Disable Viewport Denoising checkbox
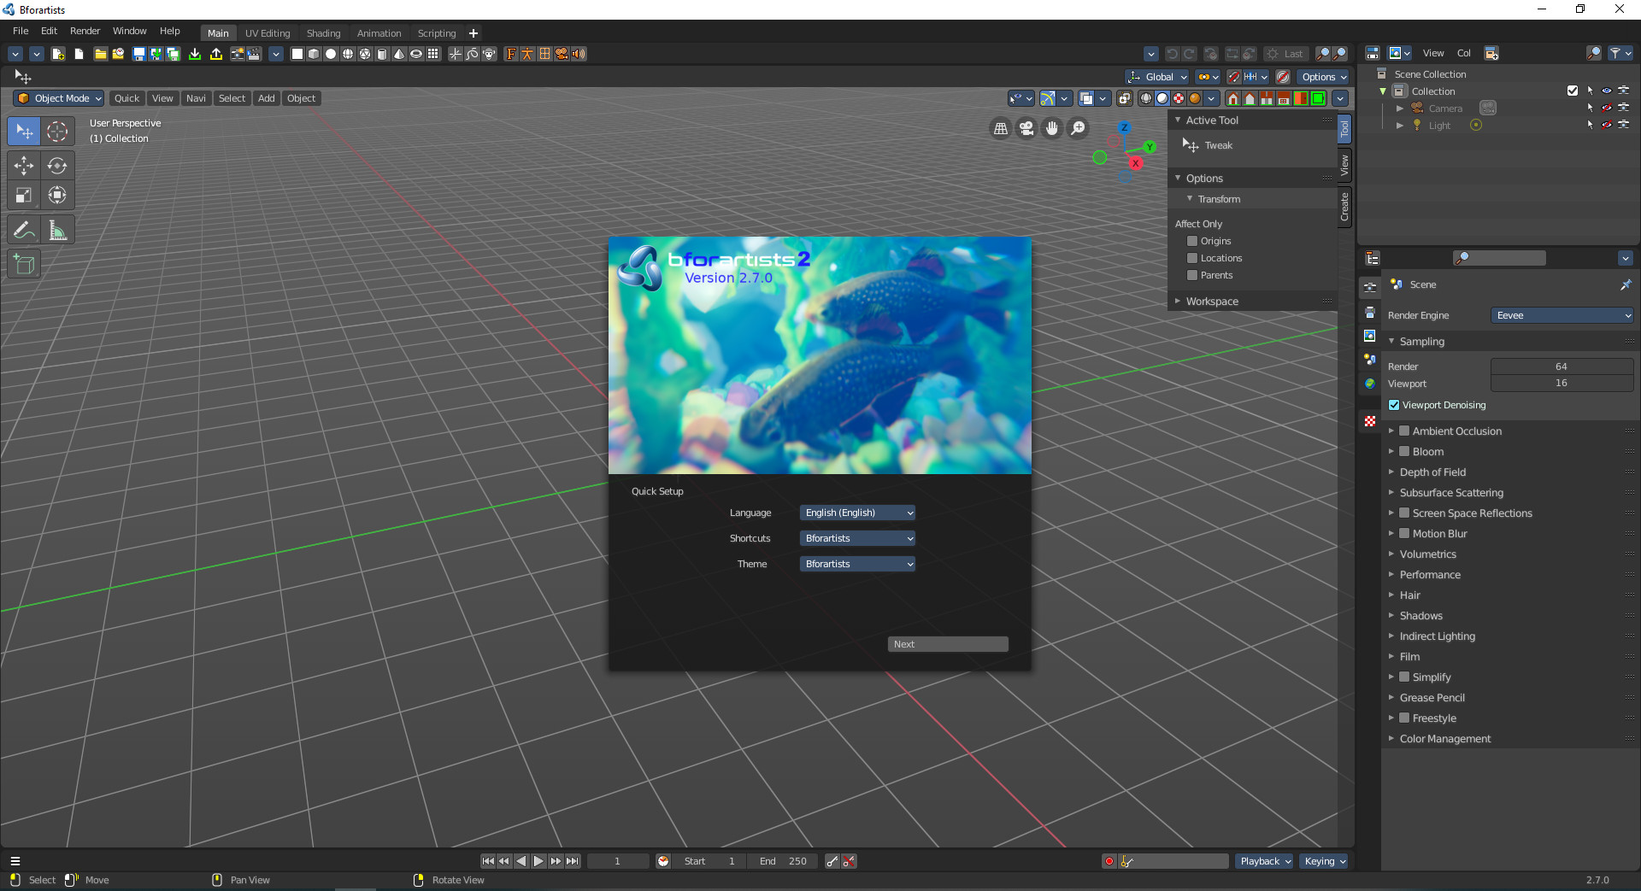1641x891 pixels. [1394, 405]
